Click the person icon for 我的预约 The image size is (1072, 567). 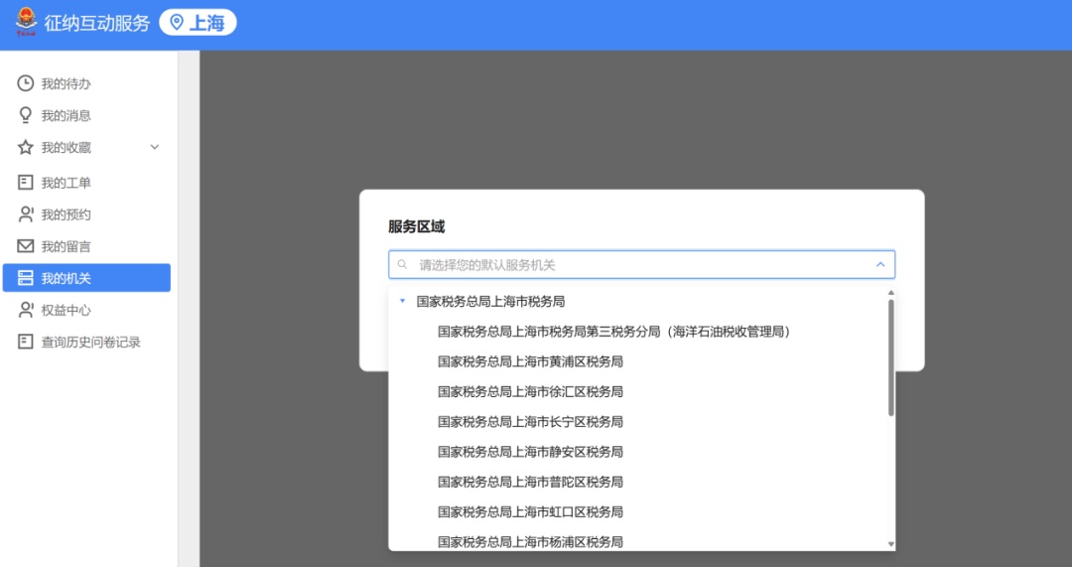point(26,214)
